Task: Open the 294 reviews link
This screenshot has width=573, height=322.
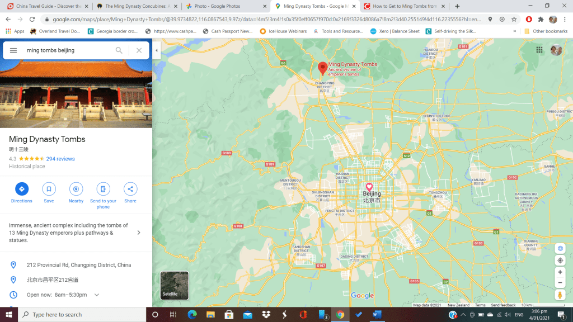Action: point(60,159)
